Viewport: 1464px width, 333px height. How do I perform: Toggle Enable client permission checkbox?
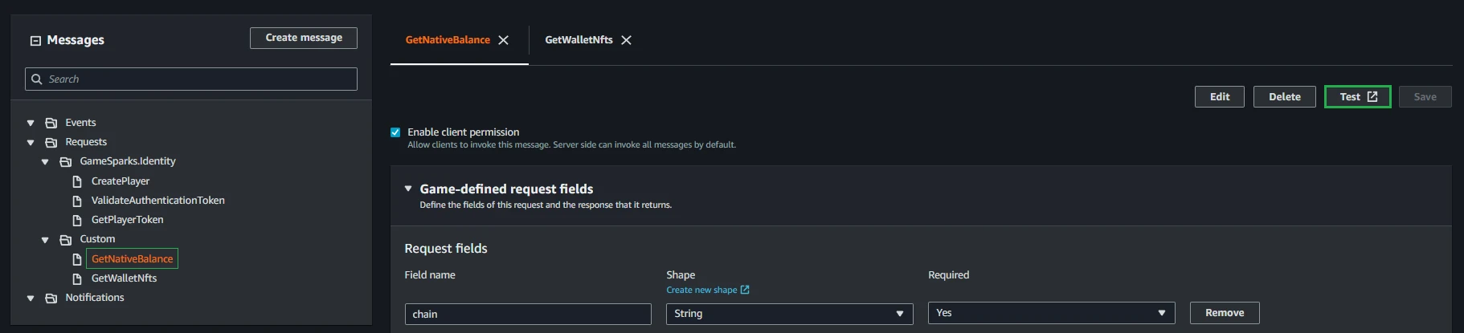tap(395, 132)
